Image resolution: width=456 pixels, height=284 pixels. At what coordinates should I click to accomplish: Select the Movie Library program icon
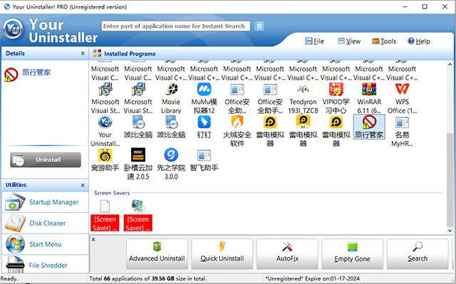click(171, 90)
